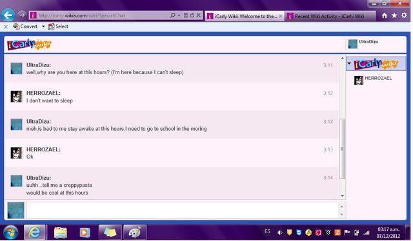Click the Select toolbar button
This screenshot has height=241, width=413.
click(58, 26)
